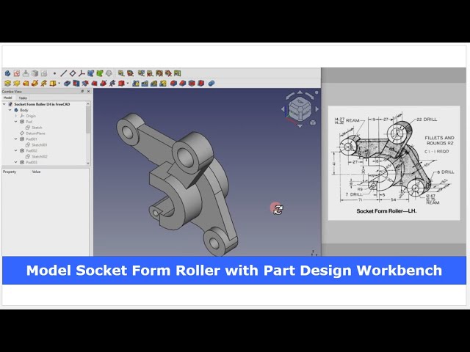Screen dimensions: 470x352
Task: Click the line tool icon in the top toolbar
Action: click(x=64, y=73)
